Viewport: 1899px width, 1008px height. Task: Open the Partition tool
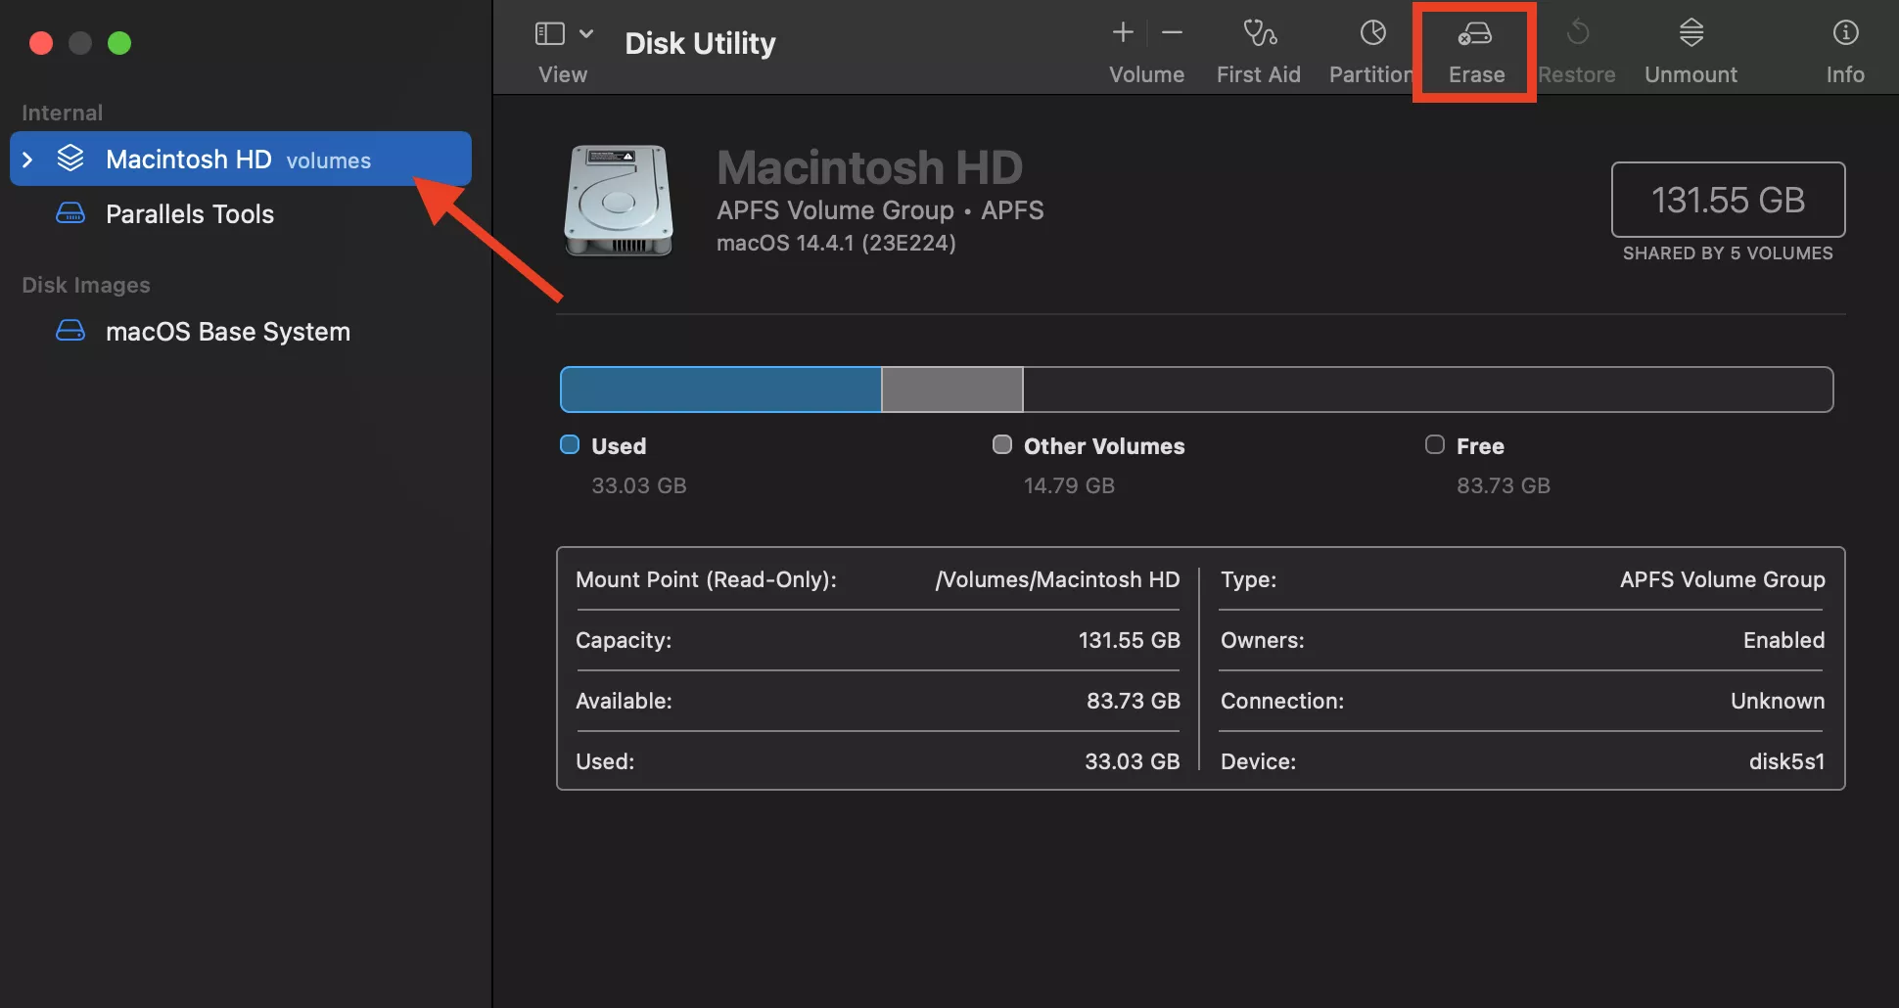[x=1372, y=34]
